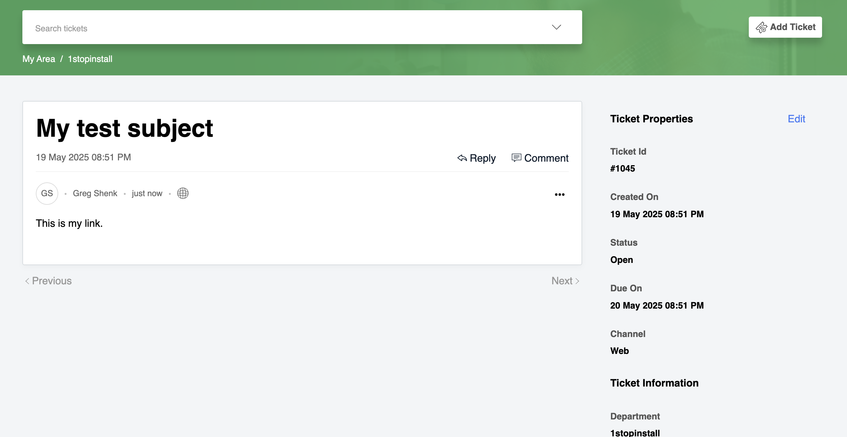This screenshot has width=847, height=437.
Task: Click the left chevron beside Previous
Action: [x=27, y=281]
